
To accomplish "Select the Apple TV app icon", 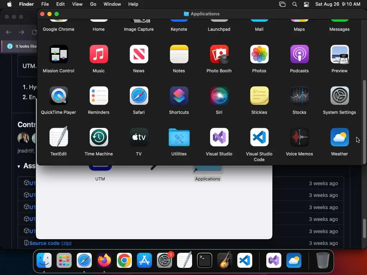I will [139, 137].
